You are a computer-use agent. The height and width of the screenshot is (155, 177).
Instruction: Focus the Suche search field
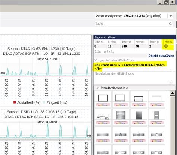132,23
